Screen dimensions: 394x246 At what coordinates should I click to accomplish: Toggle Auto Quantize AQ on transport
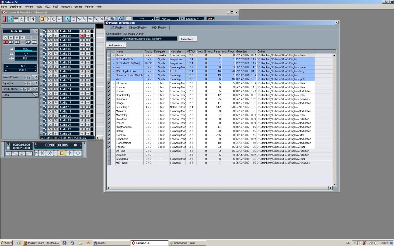[8, 153]
